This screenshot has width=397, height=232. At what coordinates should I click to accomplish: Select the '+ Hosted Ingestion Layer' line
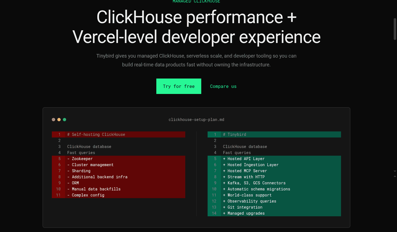point(274,165)
